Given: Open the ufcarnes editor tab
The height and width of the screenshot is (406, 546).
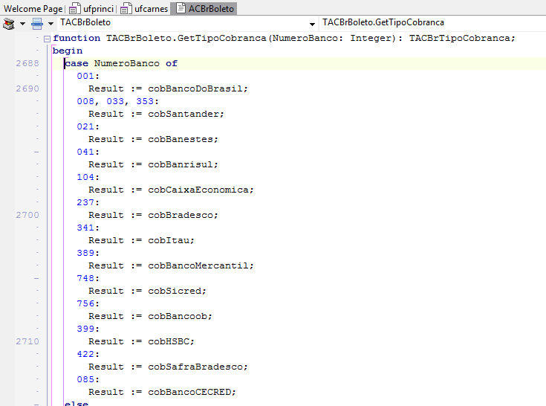Looking at the screenshot, I should [x=144, y=8].
